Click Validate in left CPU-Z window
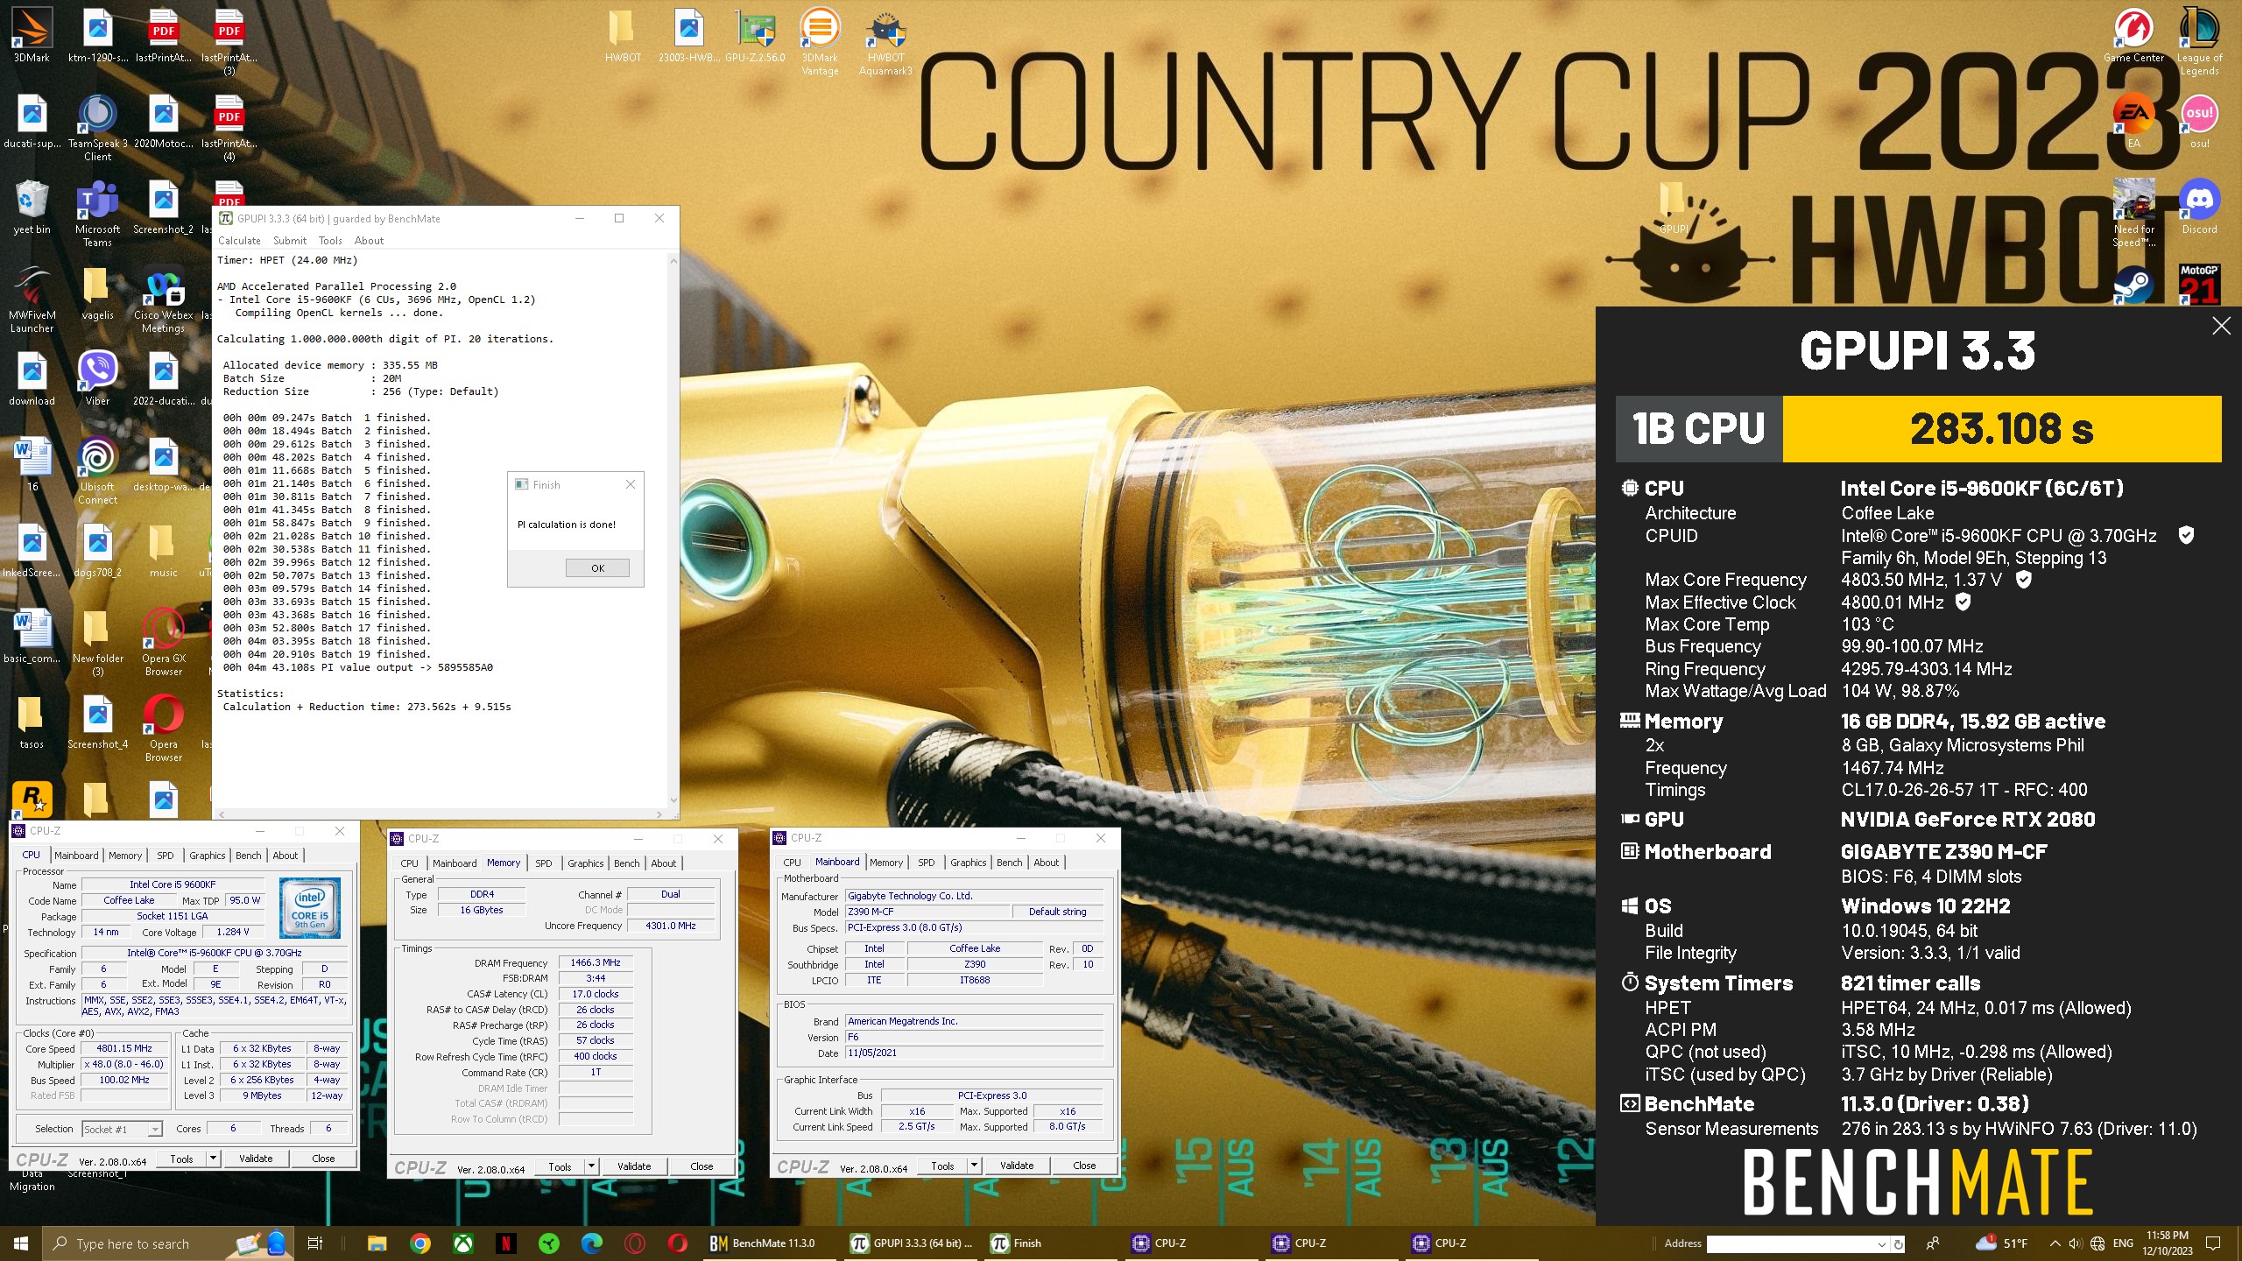The height and width of the screenshot is (1261, 2242). tap(256, 1158)
